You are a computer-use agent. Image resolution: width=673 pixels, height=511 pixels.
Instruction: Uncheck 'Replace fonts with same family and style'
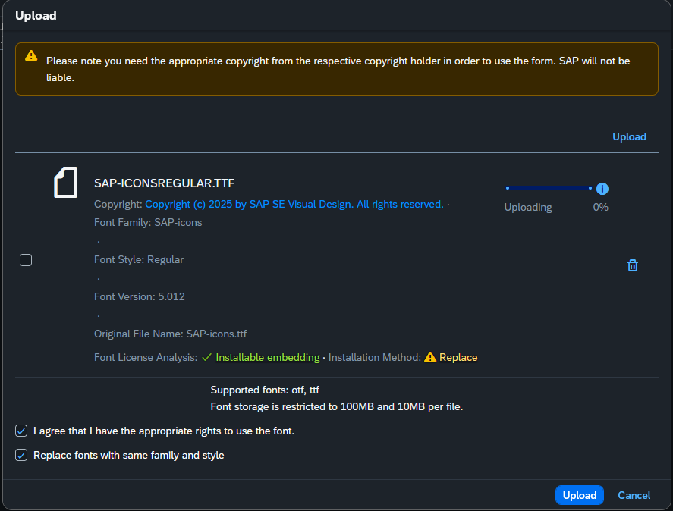(x=21, y=456)
